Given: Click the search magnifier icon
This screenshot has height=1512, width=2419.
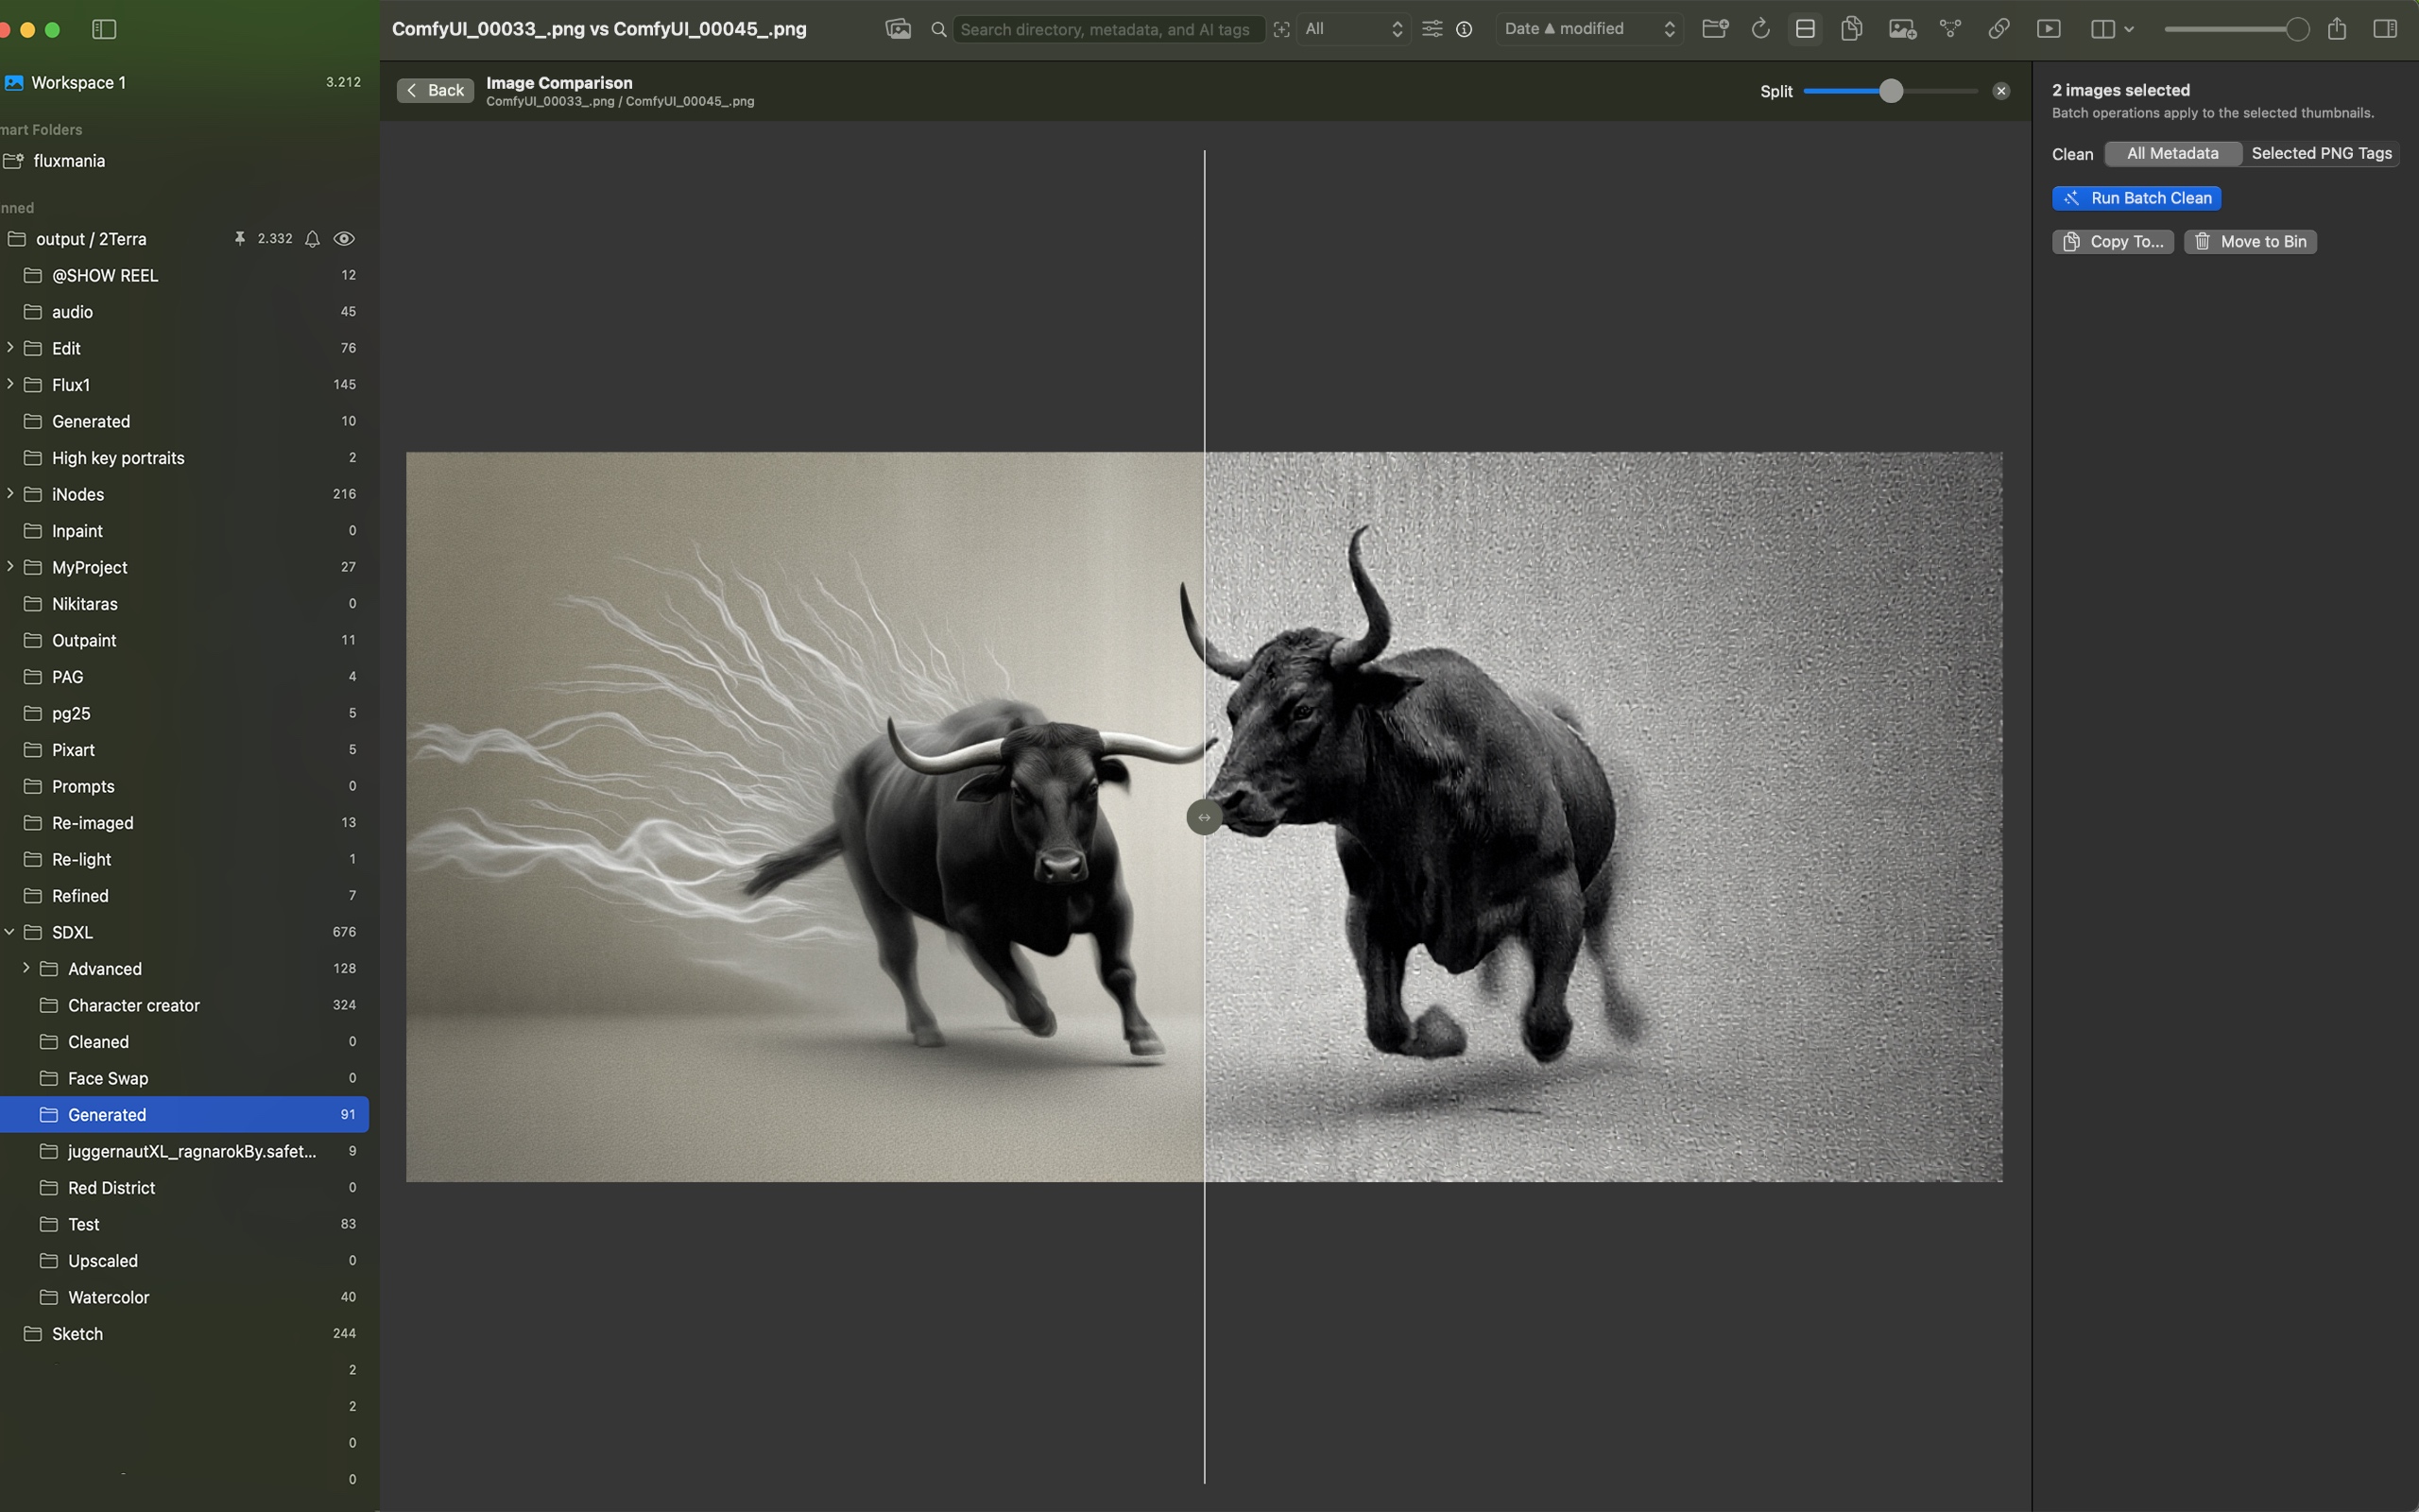Looking at the screenshot, I should click(938, 30).
